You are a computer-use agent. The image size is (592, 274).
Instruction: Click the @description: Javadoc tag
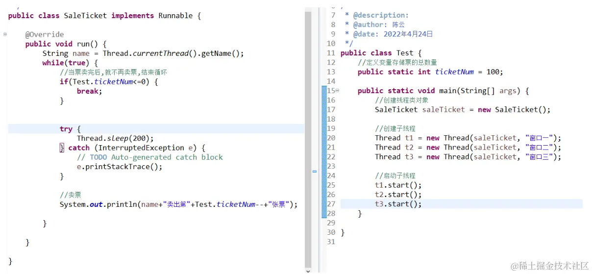[381, 15]
